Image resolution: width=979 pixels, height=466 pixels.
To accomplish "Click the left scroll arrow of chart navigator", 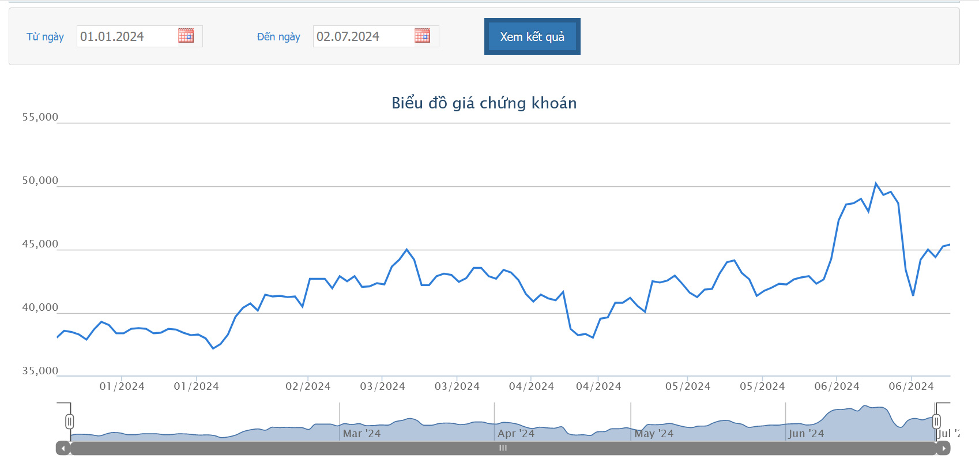I will (63, 448).
